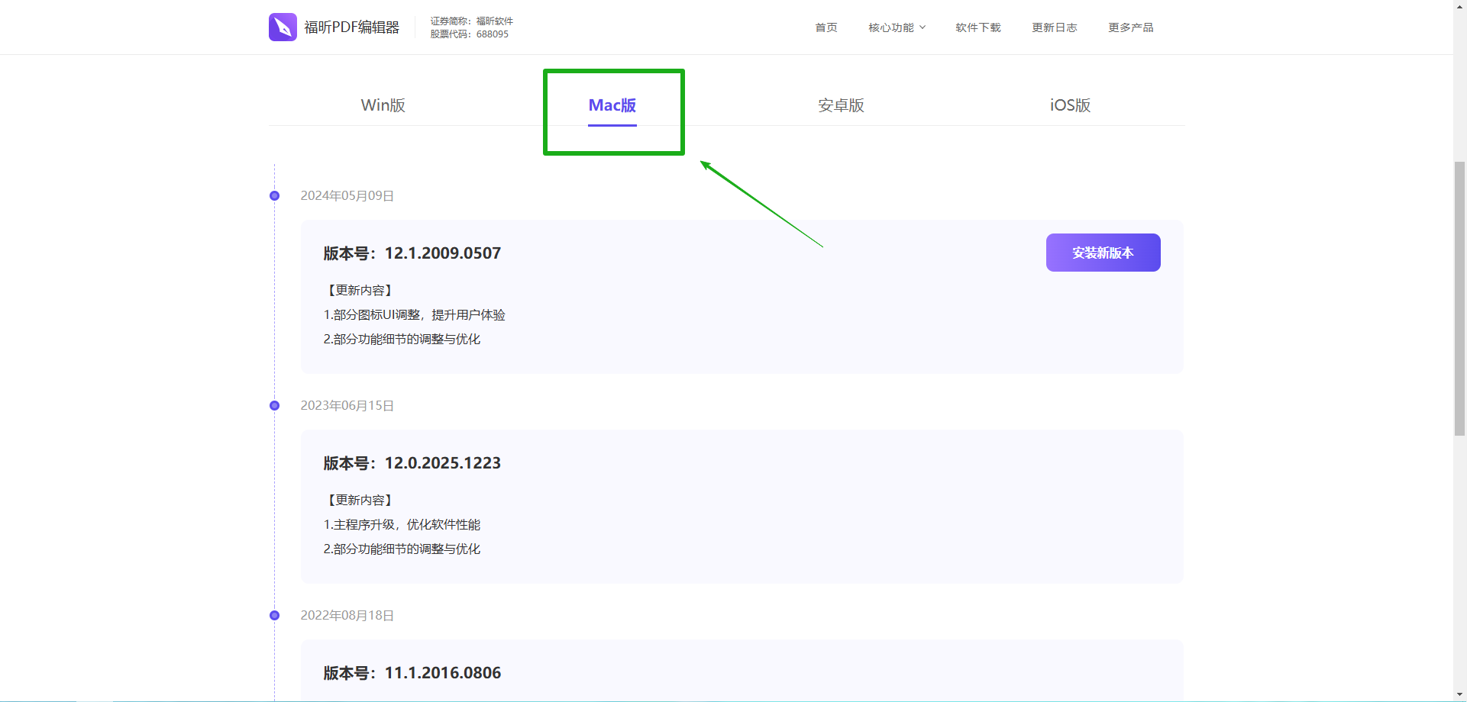
Task: Open the 软件下载 download page
Action: [977, 27]
